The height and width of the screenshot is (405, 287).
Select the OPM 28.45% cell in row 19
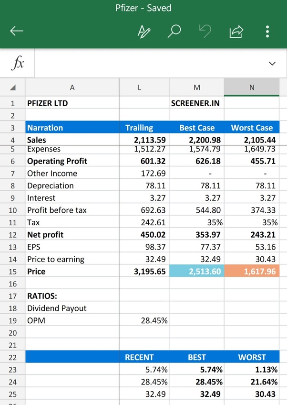[144, 320]
